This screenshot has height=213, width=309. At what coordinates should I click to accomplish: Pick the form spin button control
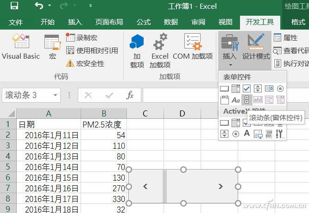258,88
